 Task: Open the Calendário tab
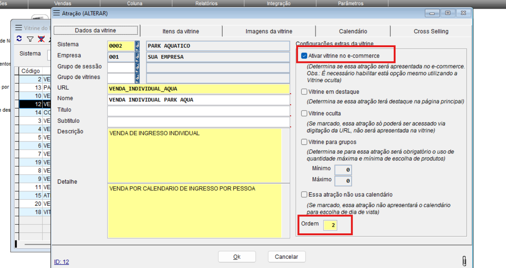pos(353,31)
